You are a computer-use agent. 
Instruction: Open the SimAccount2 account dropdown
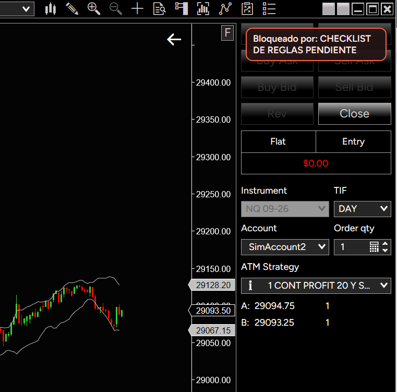[285, 247]
